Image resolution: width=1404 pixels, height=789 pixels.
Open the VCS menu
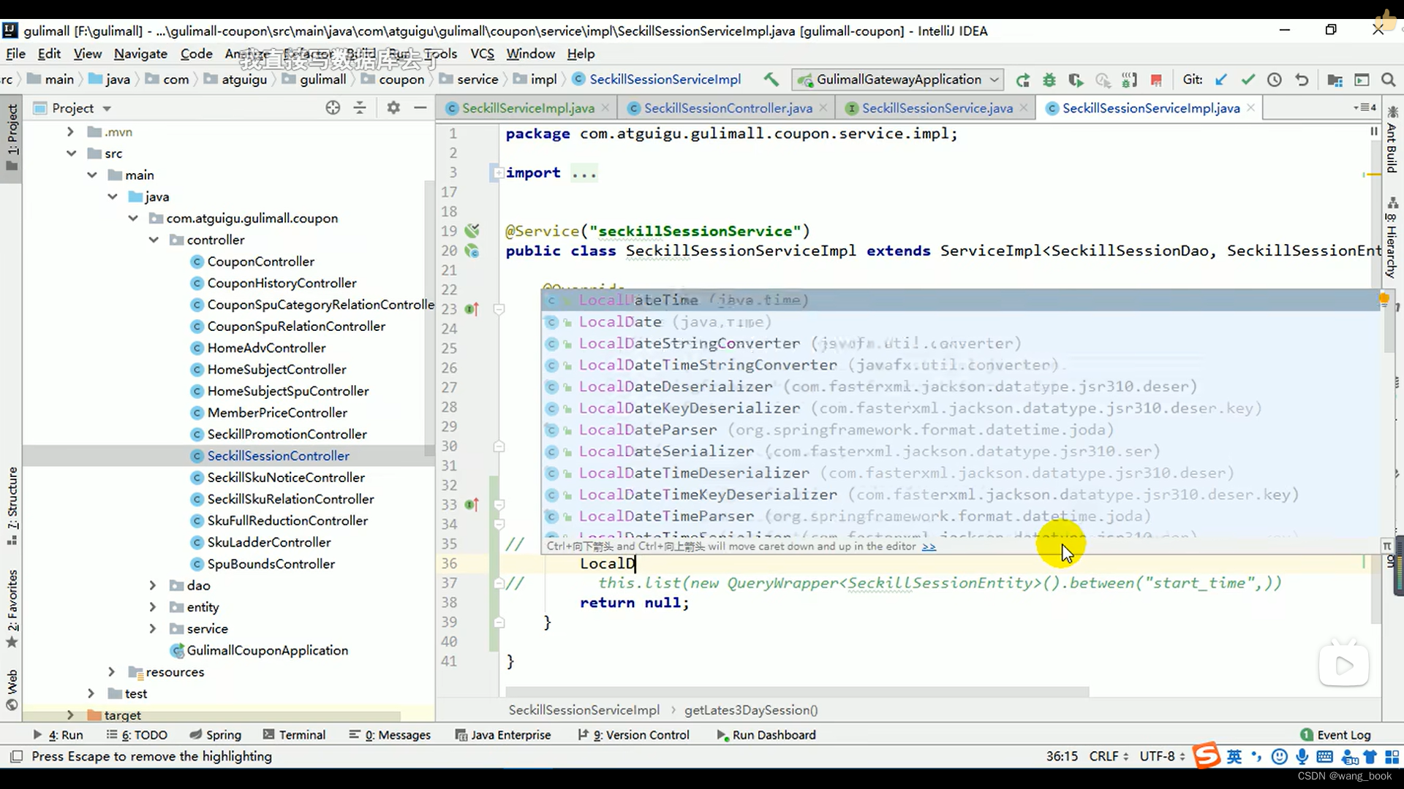(482, 54)
